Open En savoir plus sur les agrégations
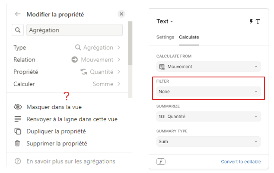 70,161
